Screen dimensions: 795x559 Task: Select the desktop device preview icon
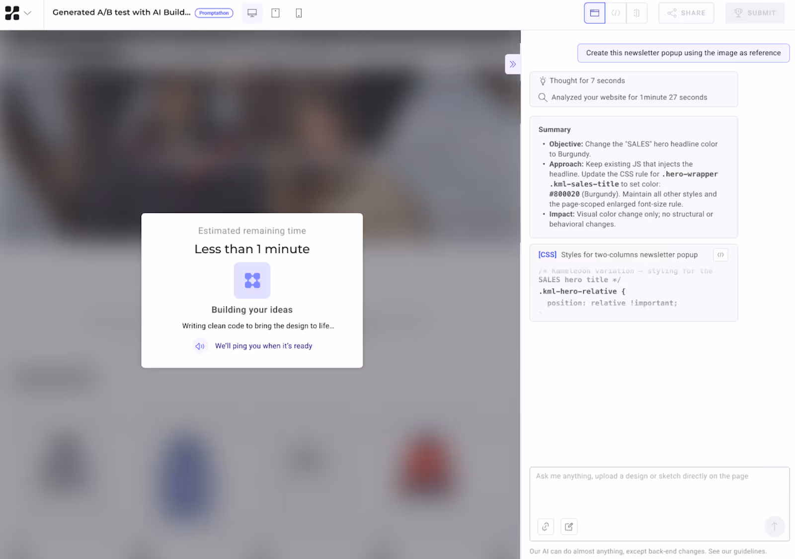(x=252, y=13)
